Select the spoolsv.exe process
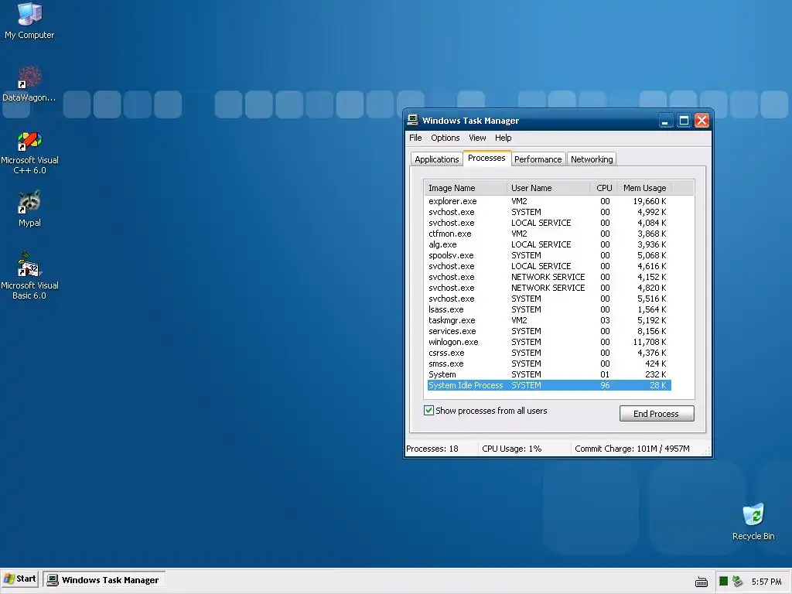This screenshot has width=792, height=594. [x=548, y=255]
